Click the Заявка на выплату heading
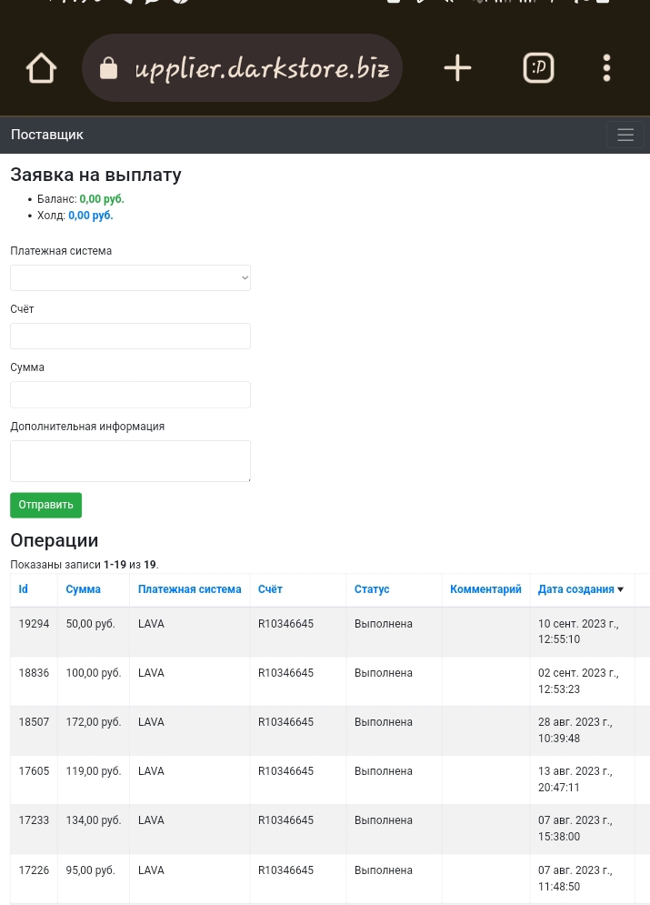The image size is (650, 905). 95,175
